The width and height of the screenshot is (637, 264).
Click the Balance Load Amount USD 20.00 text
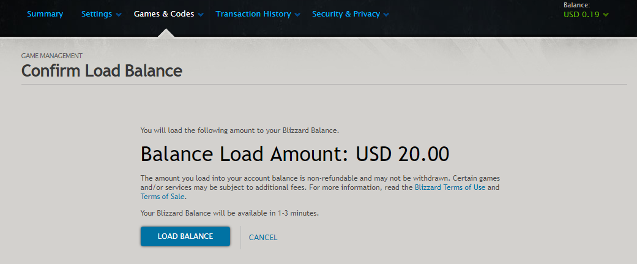tap(294, 153)
